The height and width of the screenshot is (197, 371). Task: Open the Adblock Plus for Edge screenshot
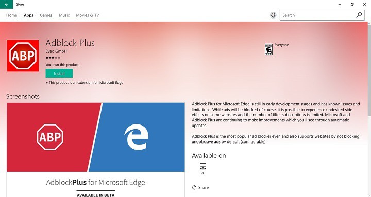96,150
